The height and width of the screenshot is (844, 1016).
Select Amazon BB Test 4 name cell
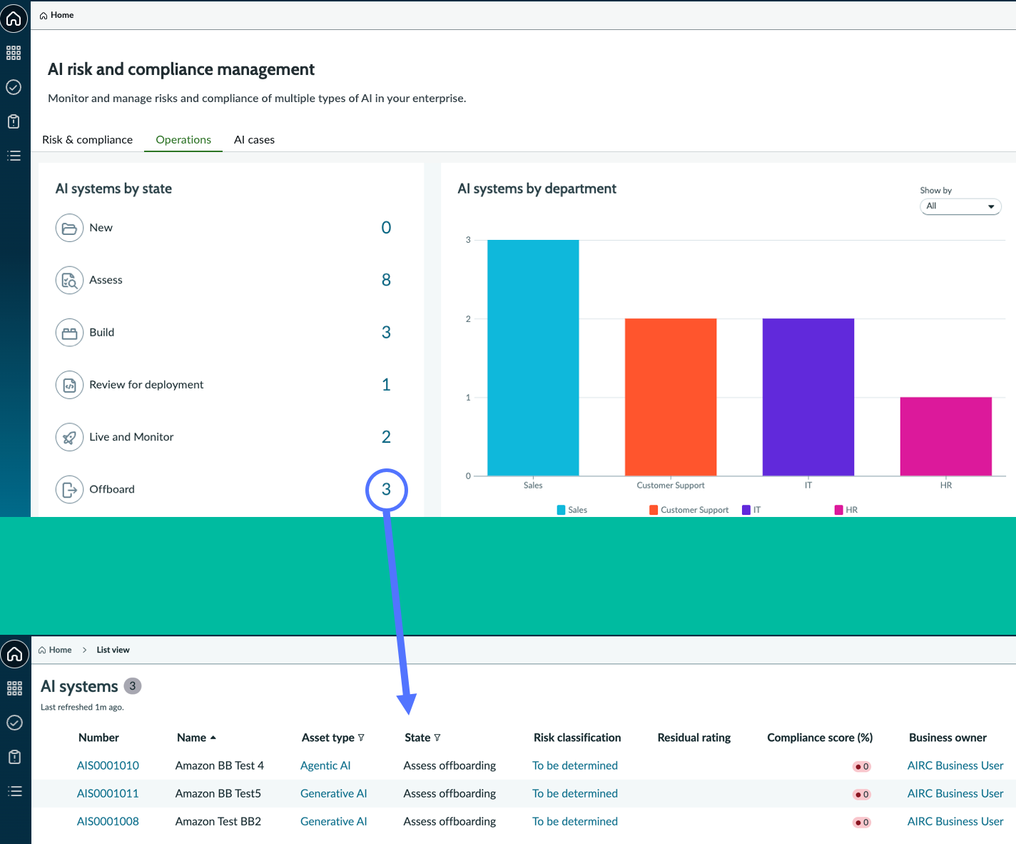(x=220, y=765)
